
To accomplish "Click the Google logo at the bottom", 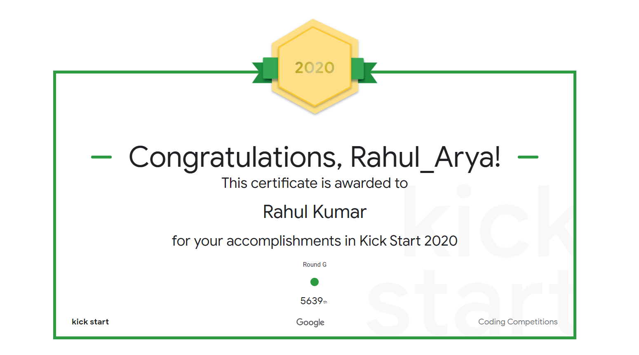I will point(310,322).
